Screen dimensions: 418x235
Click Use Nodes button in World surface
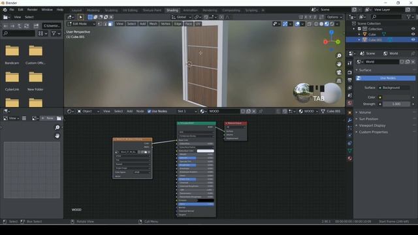[x=385, y=78]
